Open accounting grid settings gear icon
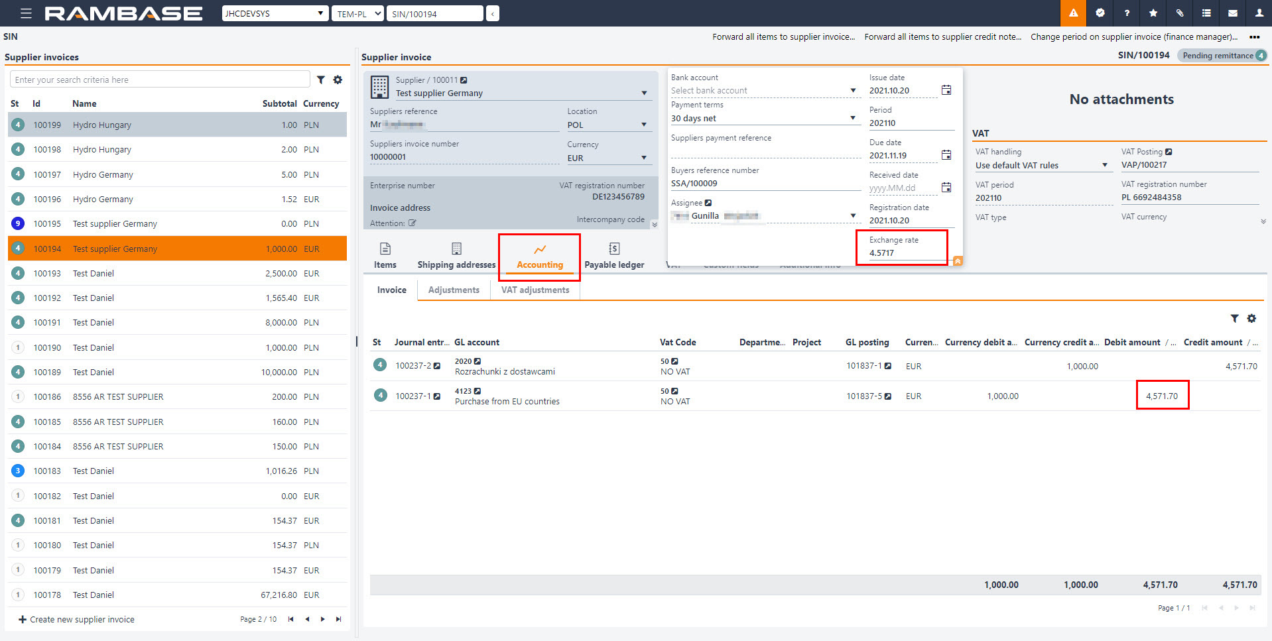The image size is (1272, 641). point(1251,319)
